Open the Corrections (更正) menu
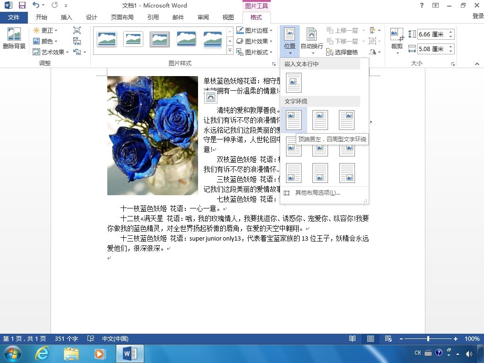This screenshot has height=363, width=484. coord(45,30)
